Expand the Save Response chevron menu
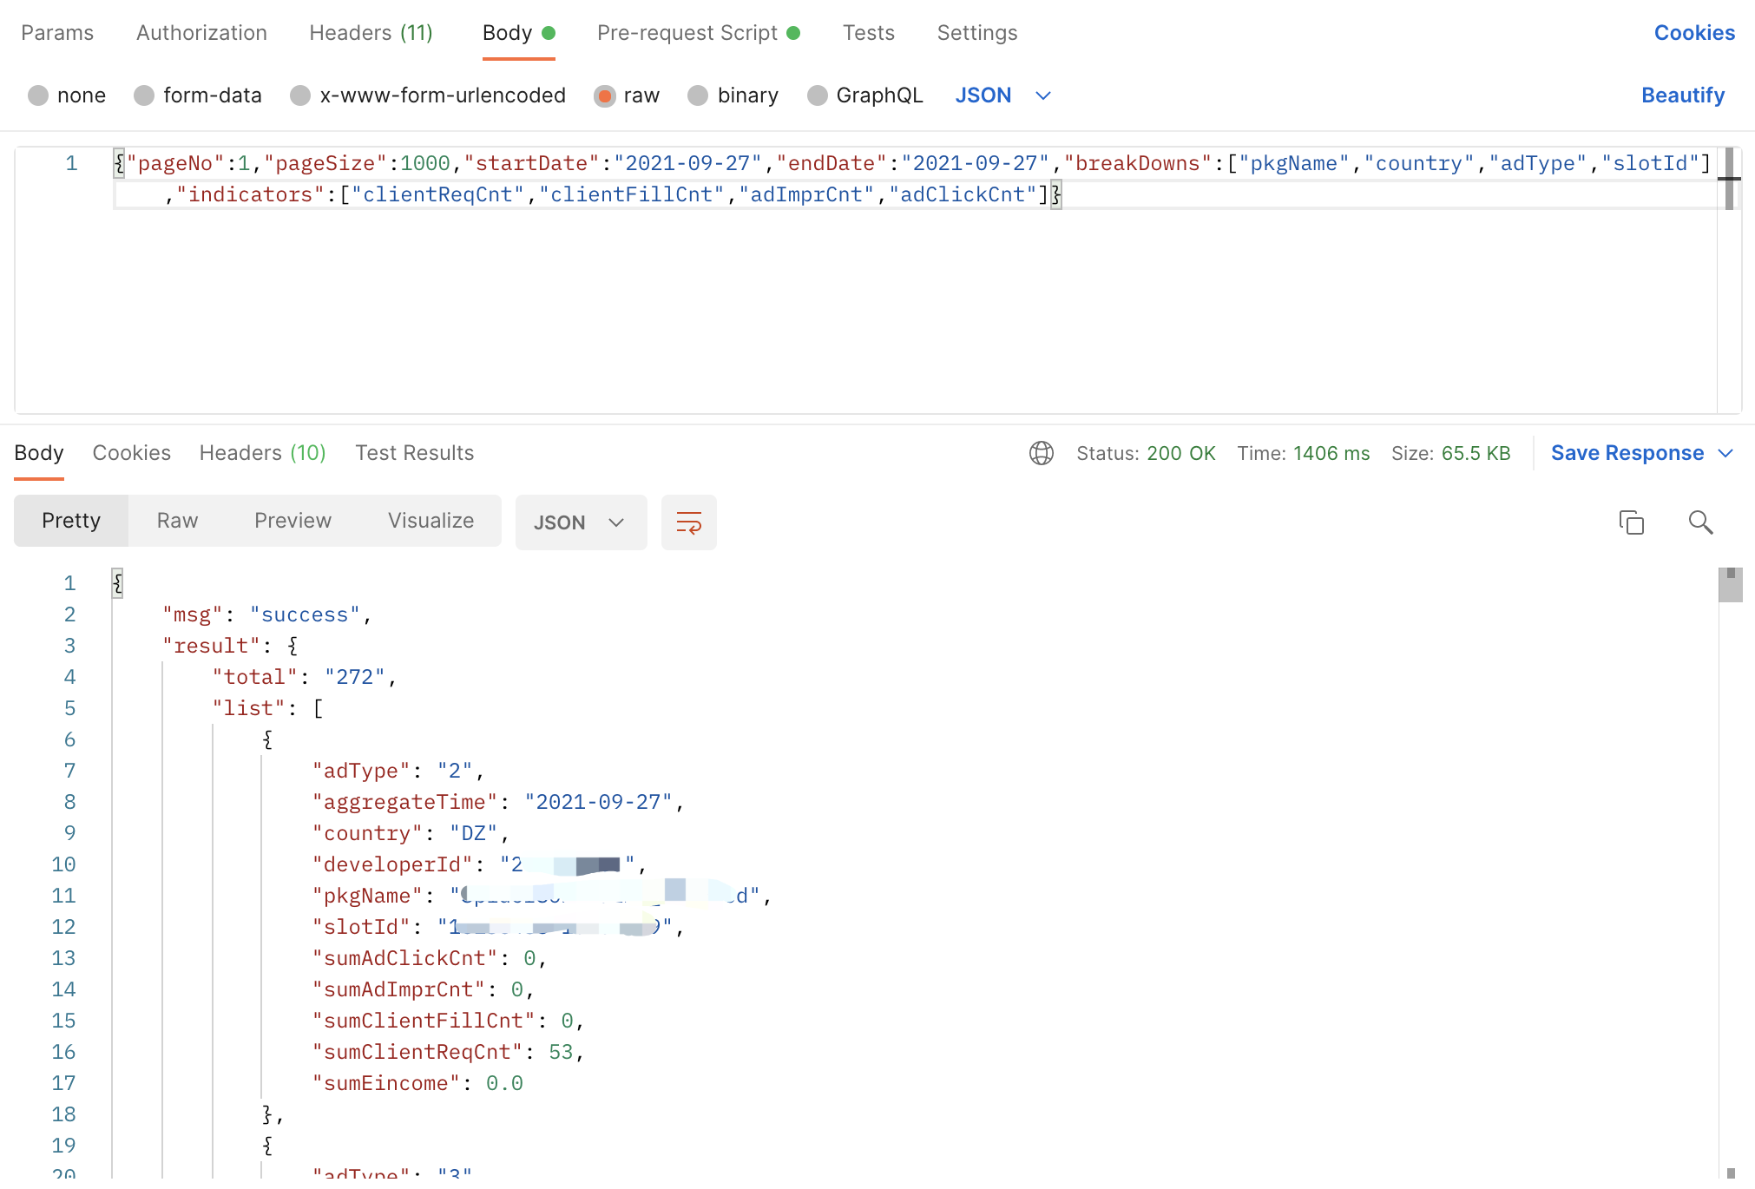 pyautogui.click(x=1725, y=453)
